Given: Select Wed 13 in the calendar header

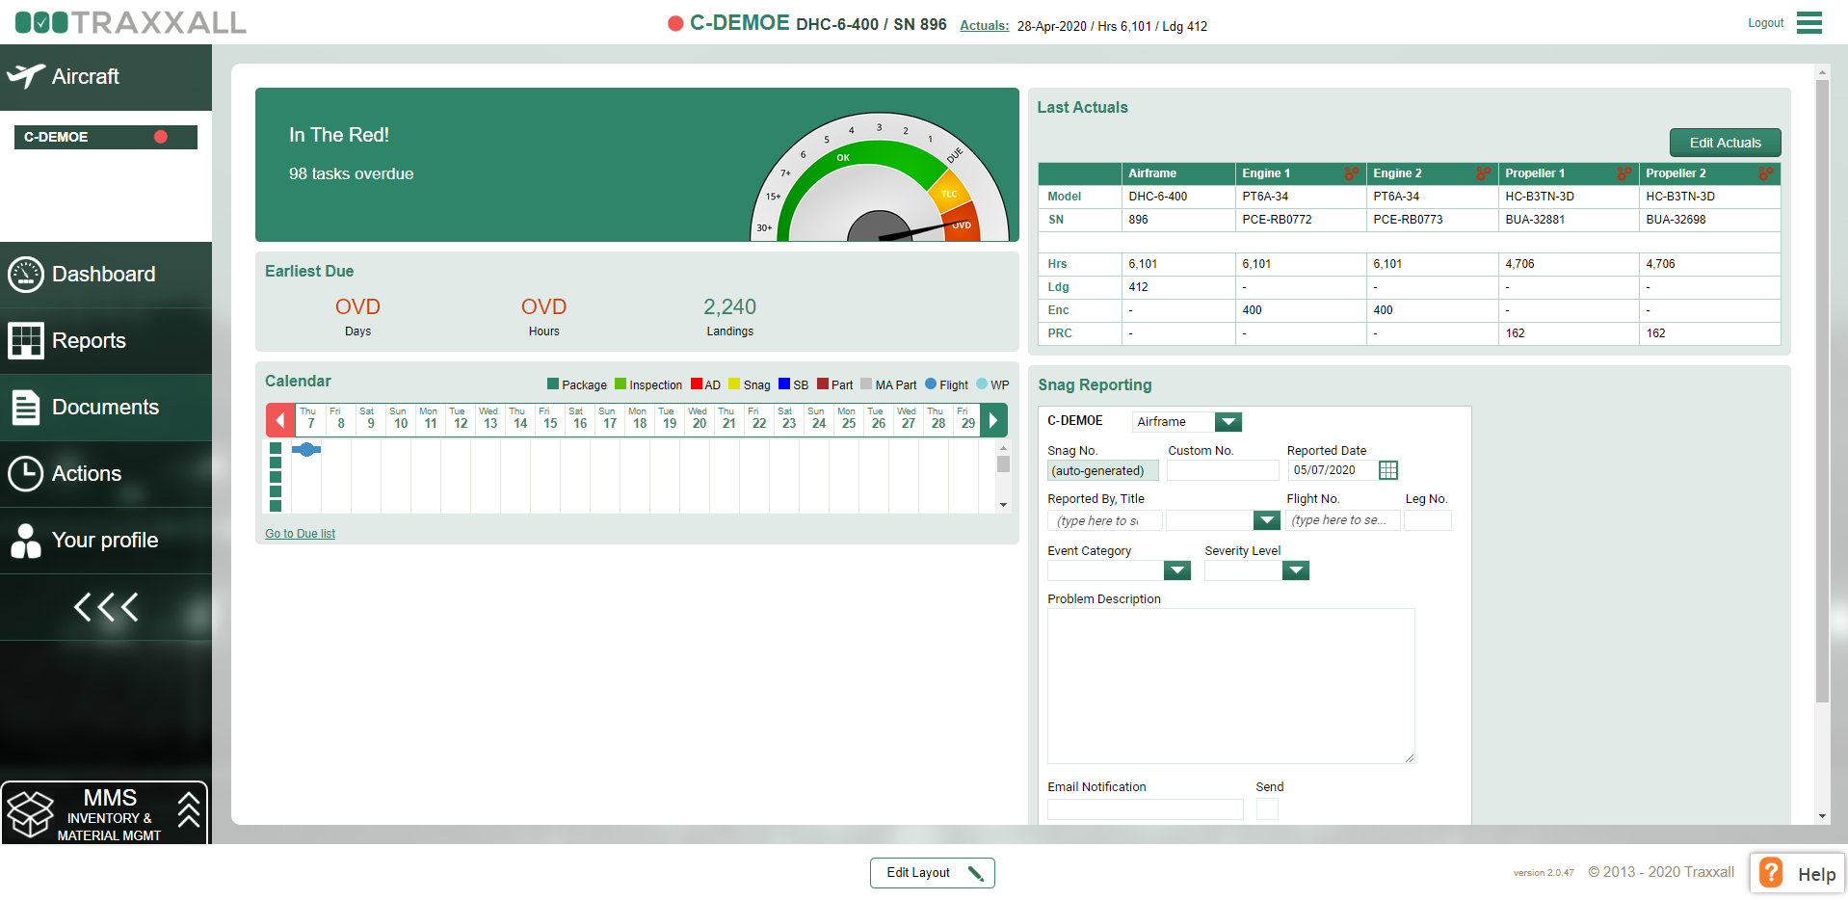Looking at the screenshot, I should pyautogui.click(x=489, y=418).
